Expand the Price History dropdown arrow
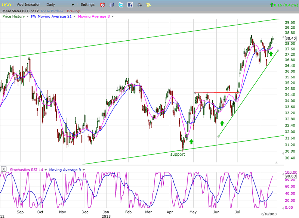This screenshot has height=218, width=299. (x=28, y=16)
